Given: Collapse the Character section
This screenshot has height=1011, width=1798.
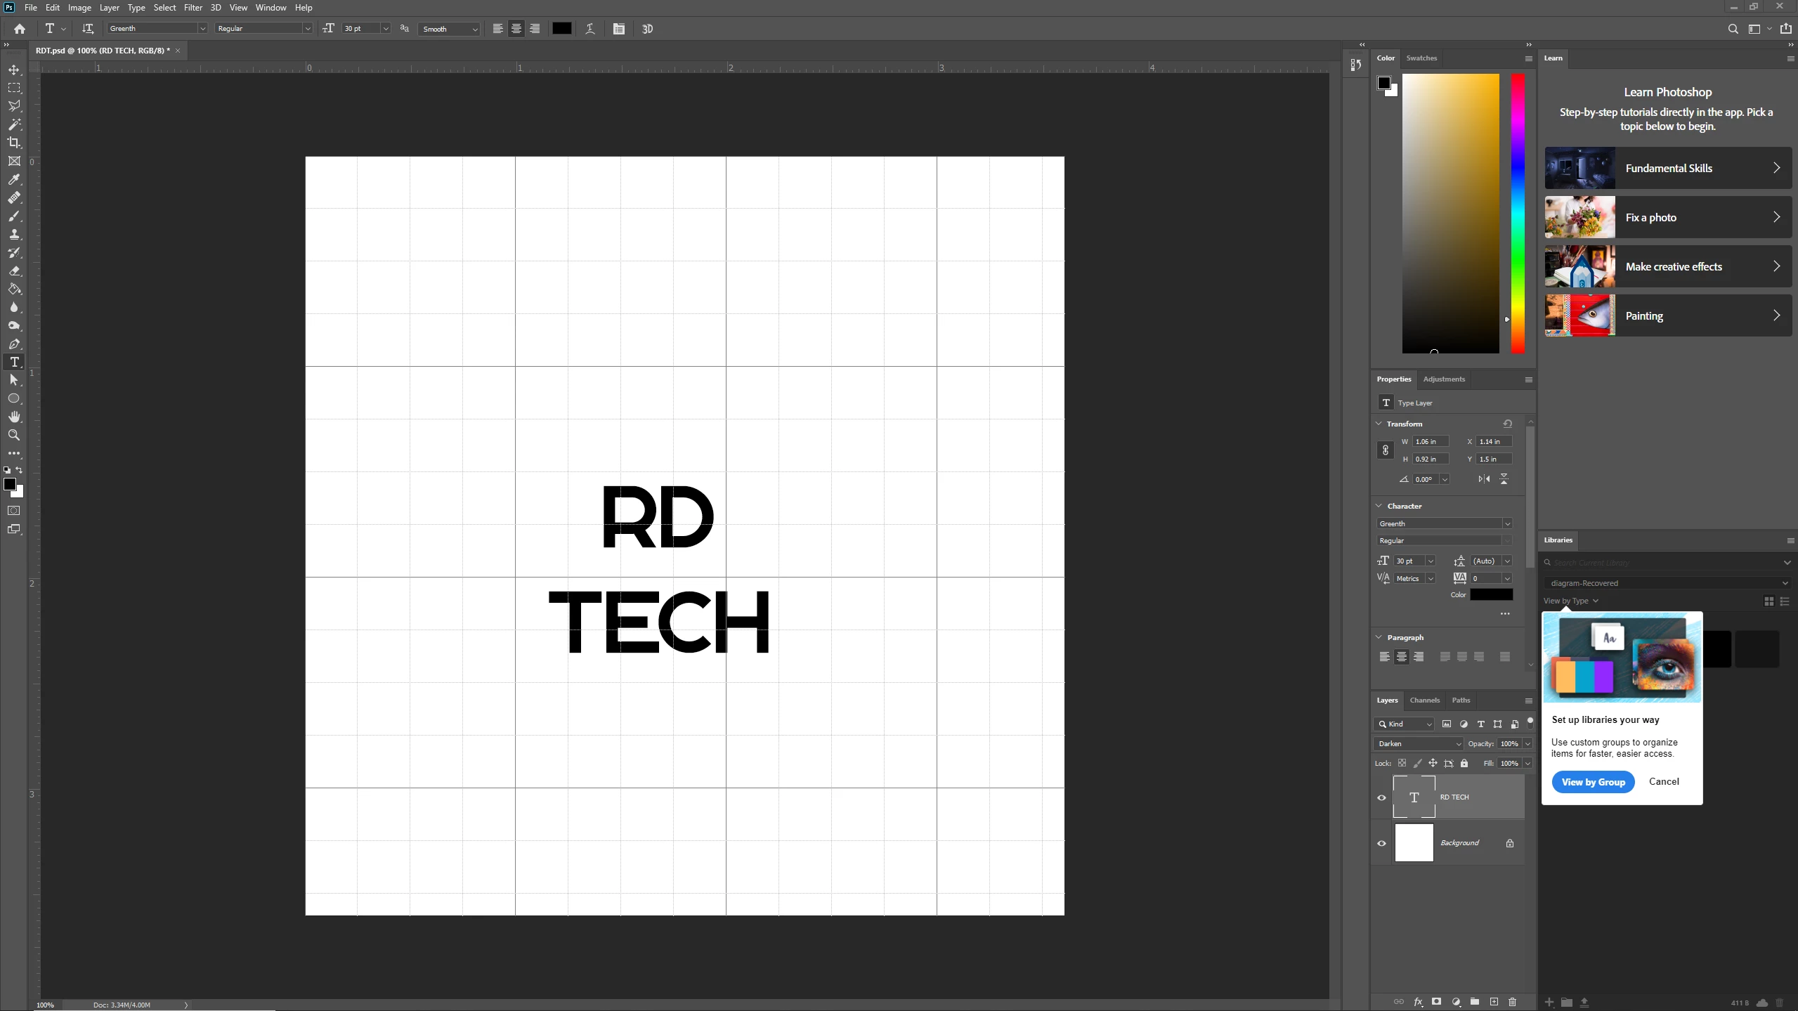Looking at the screenshot, I should tap(1379, 506).
